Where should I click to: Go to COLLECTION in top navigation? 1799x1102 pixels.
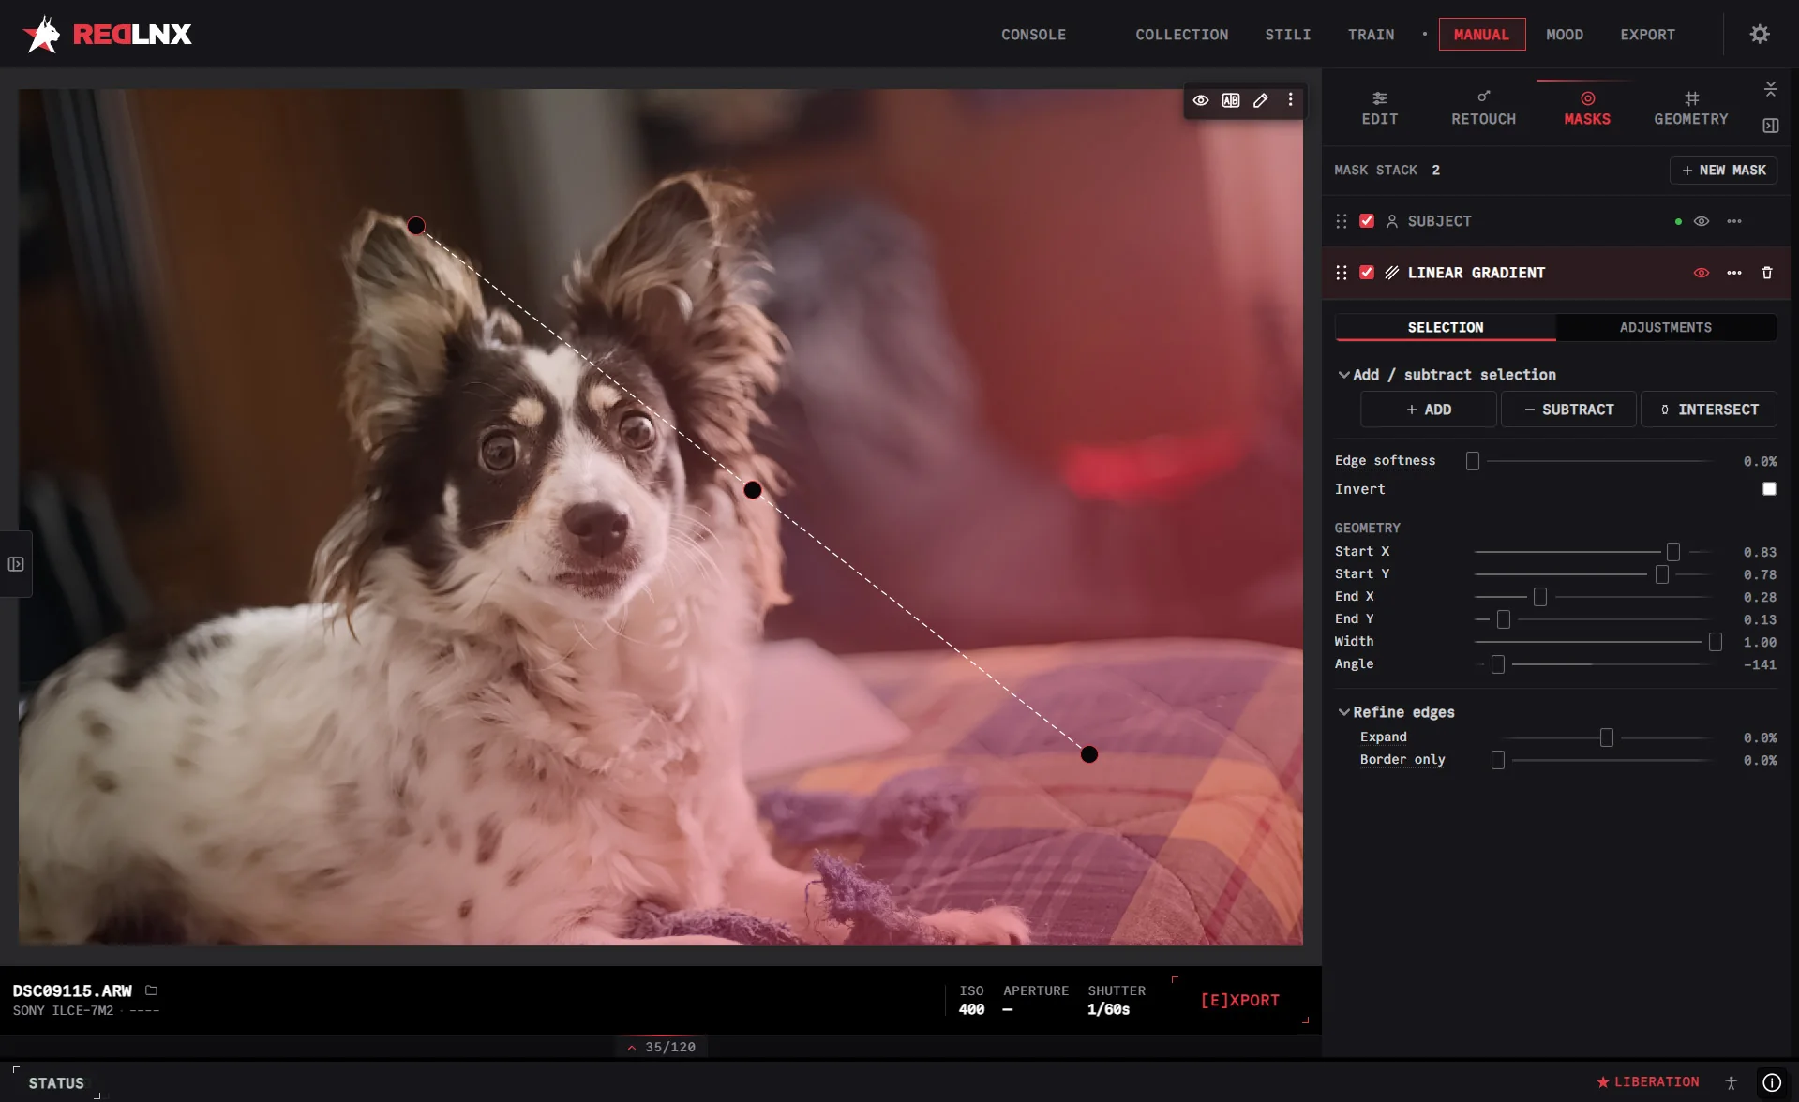tap(1182, 35)
